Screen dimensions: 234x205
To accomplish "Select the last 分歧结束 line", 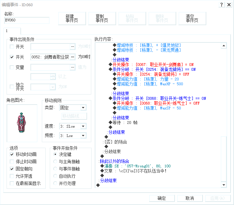I will [107, 180].
